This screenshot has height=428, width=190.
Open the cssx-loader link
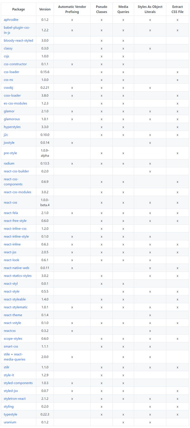[12, 95]
